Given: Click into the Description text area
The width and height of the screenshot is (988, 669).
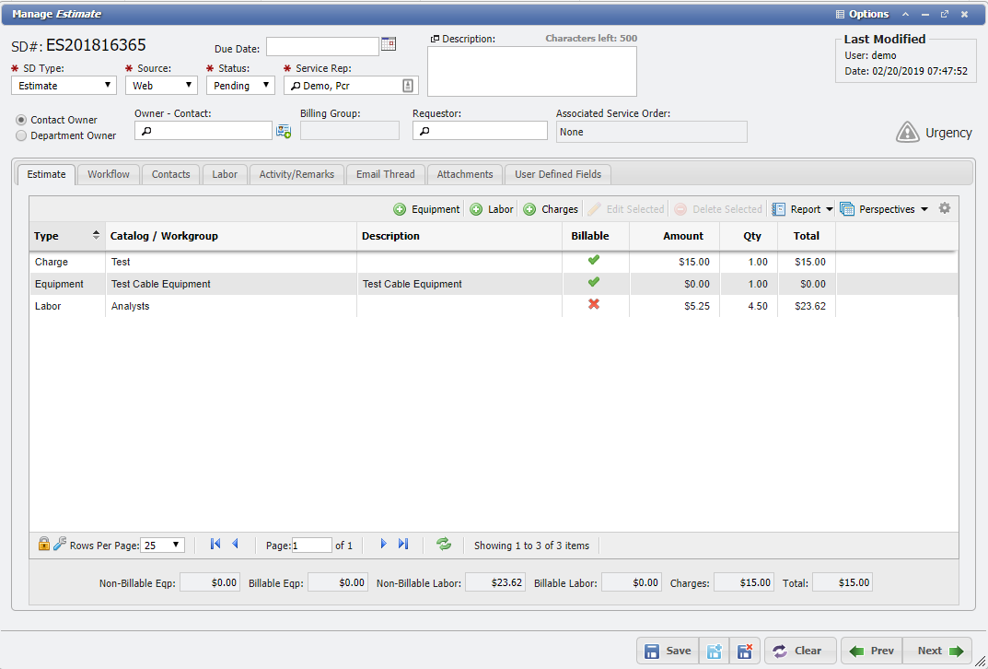Looking at the screenshot, I should tap(532, 71).
